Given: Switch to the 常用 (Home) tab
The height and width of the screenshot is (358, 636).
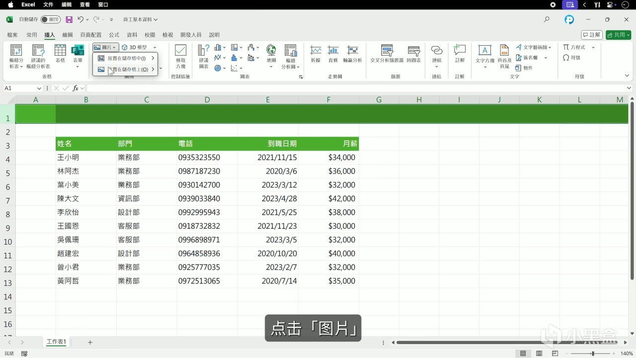Looking at the screenshot, I should coord(32,35).
